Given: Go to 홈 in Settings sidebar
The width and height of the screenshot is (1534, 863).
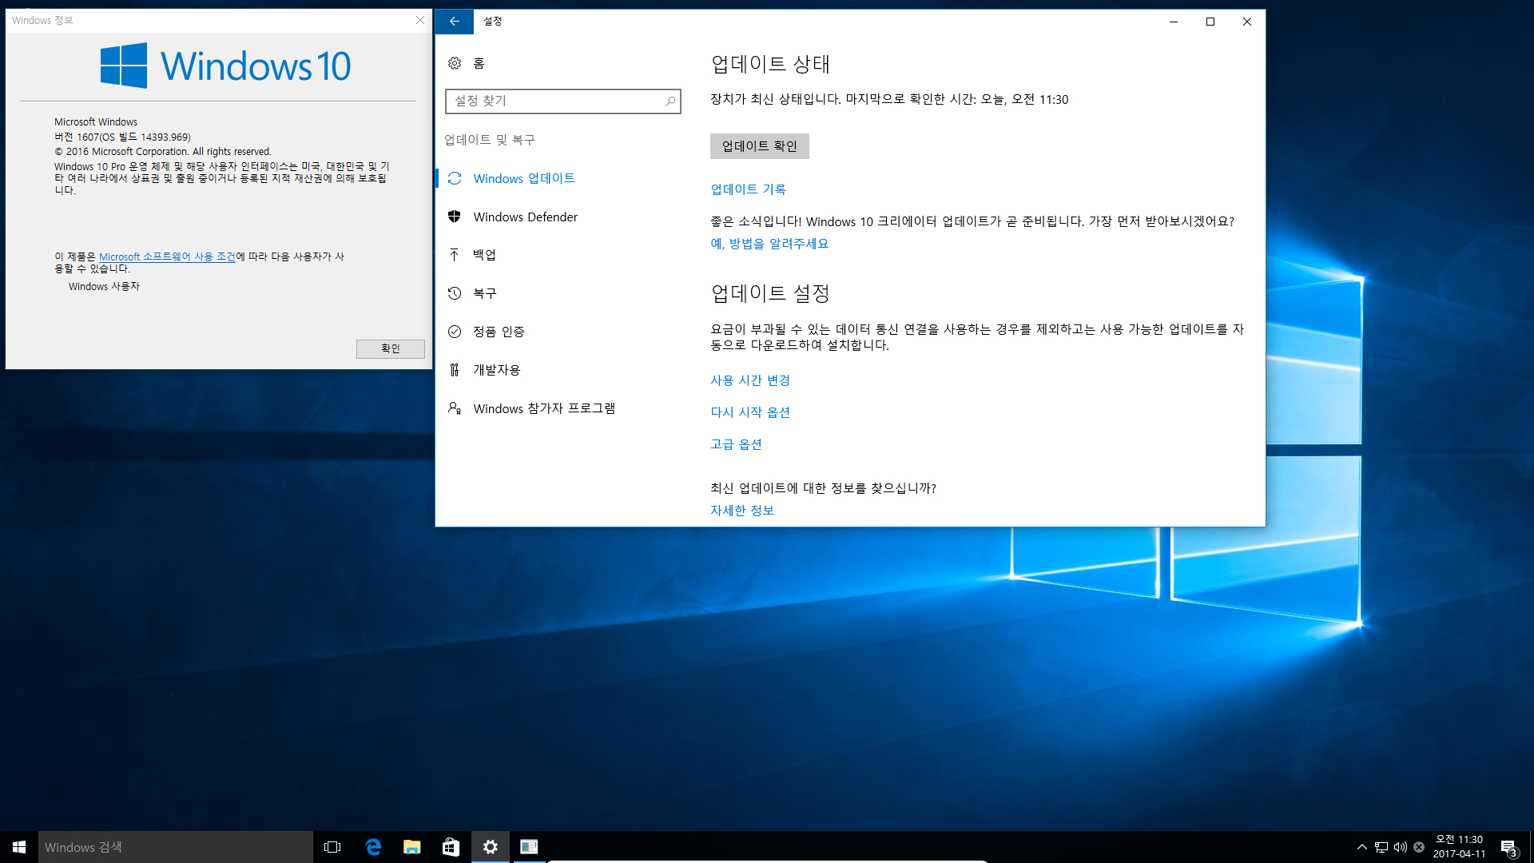Looking at the screenshot, I should [x=479, y=63].
